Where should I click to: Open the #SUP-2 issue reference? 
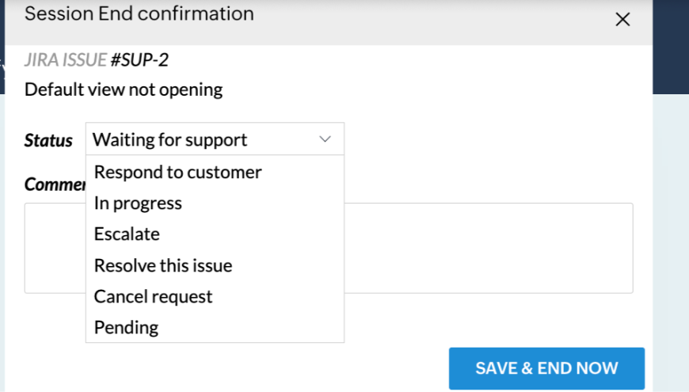tap(139, 61)
